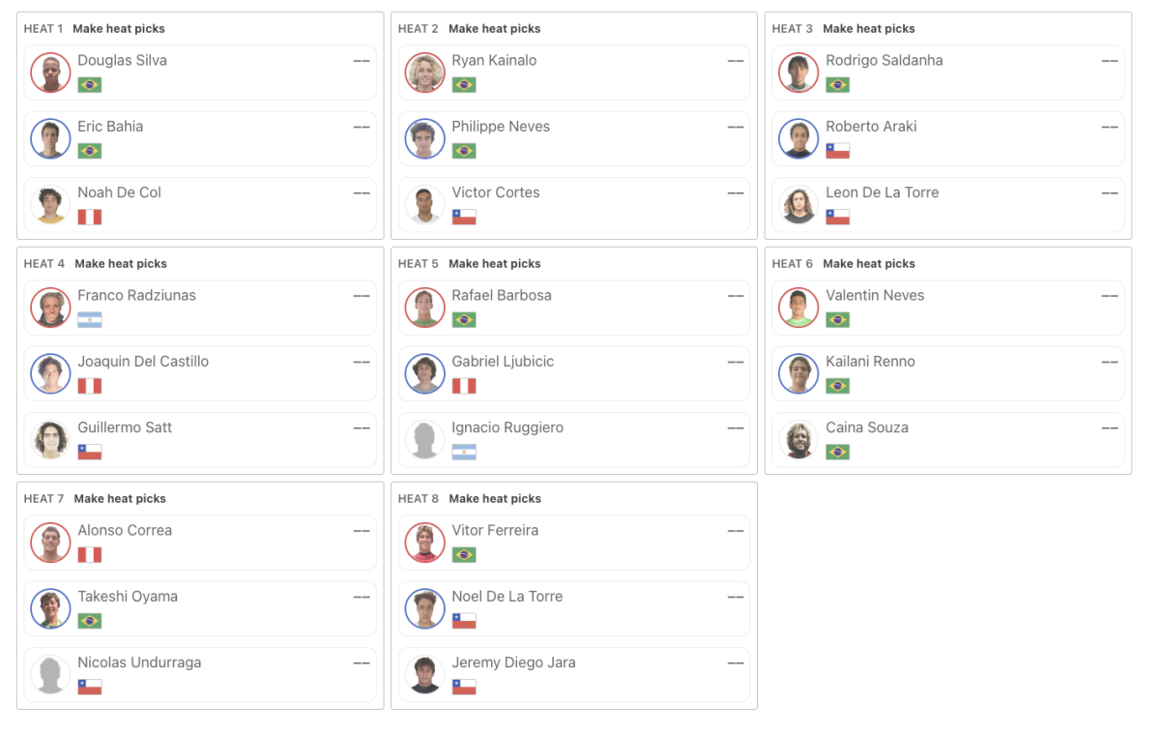Click Caina Souza's avatar photo
The image size is (1160, 736).
(798, 440)
